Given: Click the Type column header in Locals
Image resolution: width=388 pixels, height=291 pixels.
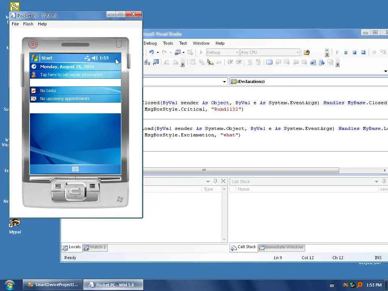Looking at the screenshot, I should coord(211,189).
